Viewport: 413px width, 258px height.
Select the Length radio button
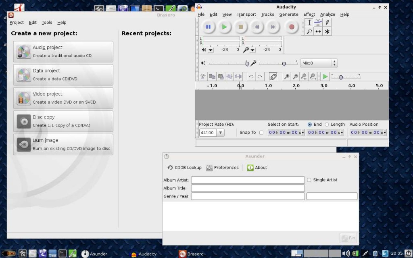(x=327, y=125)
